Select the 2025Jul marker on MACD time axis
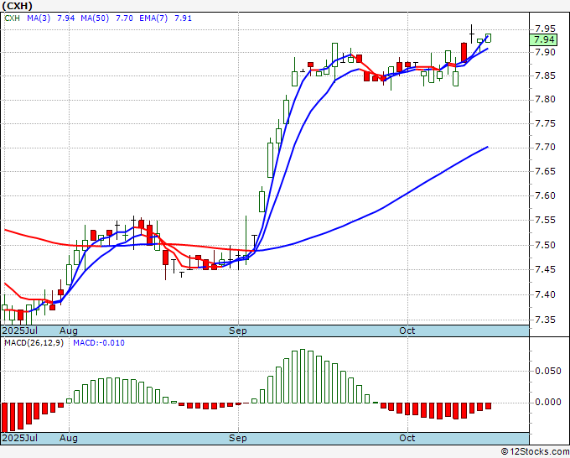 pyautogui.click(x=18, y=439)
